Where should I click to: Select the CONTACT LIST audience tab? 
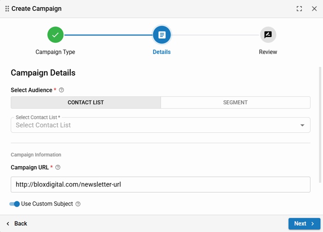(86, 103)
